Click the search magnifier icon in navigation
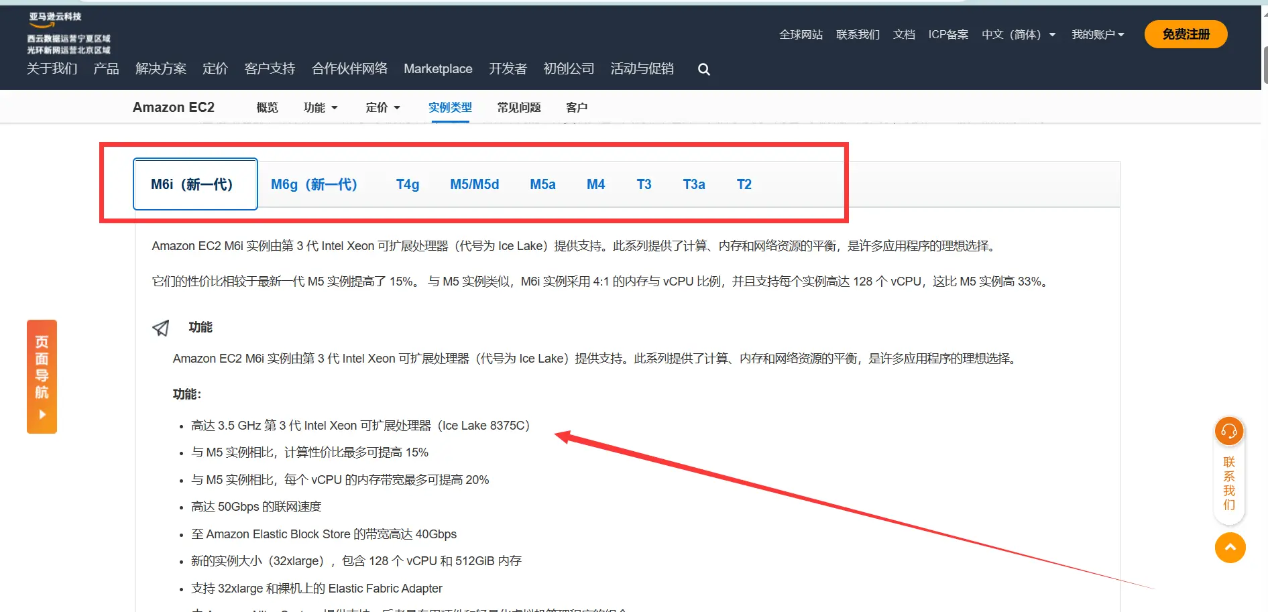This screenshot has height=612, width=1268. [703, 69]
